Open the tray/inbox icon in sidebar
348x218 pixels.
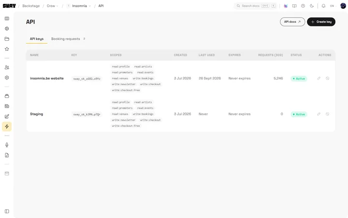(7, 96)
